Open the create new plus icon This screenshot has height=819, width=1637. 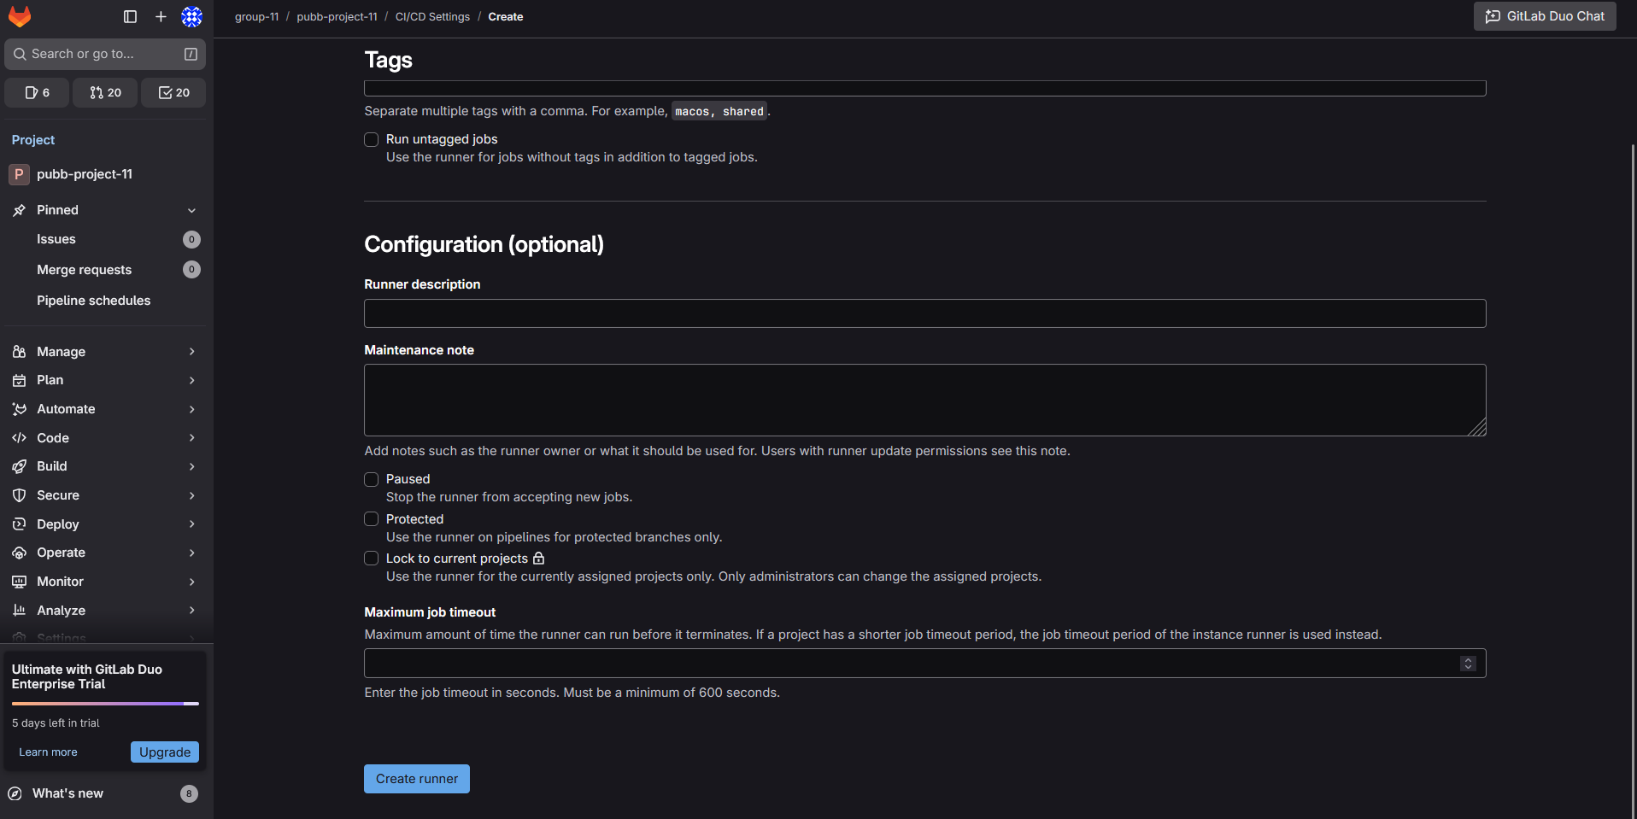161,16
